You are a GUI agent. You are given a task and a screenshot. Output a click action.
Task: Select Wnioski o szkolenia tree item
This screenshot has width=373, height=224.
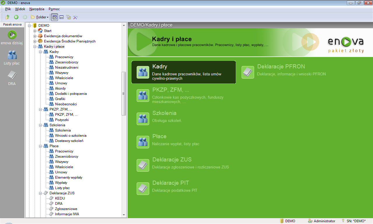71,136
